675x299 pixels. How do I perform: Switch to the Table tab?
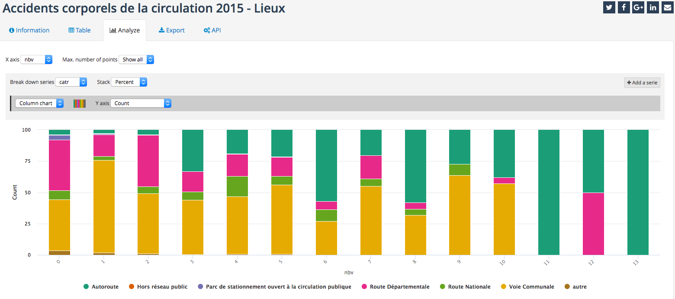pyautogui.click(x=80, y=30)
